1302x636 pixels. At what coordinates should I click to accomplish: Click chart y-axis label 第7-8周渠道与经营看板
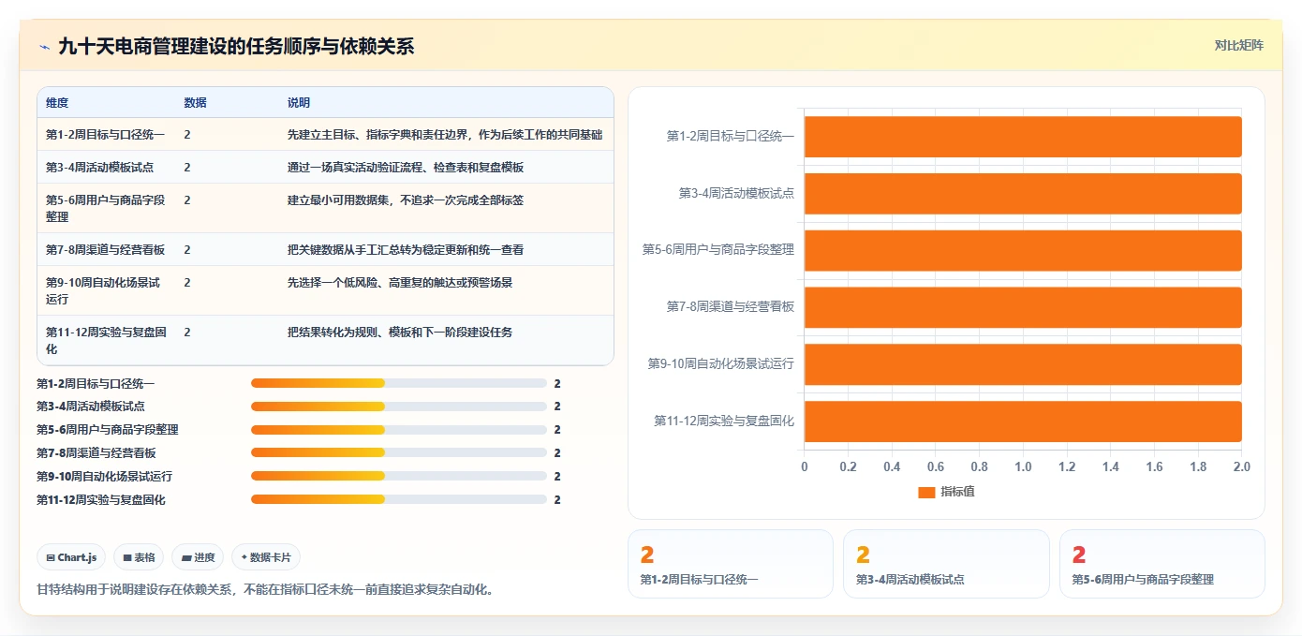pyautogui.click(x=731, y=306)
